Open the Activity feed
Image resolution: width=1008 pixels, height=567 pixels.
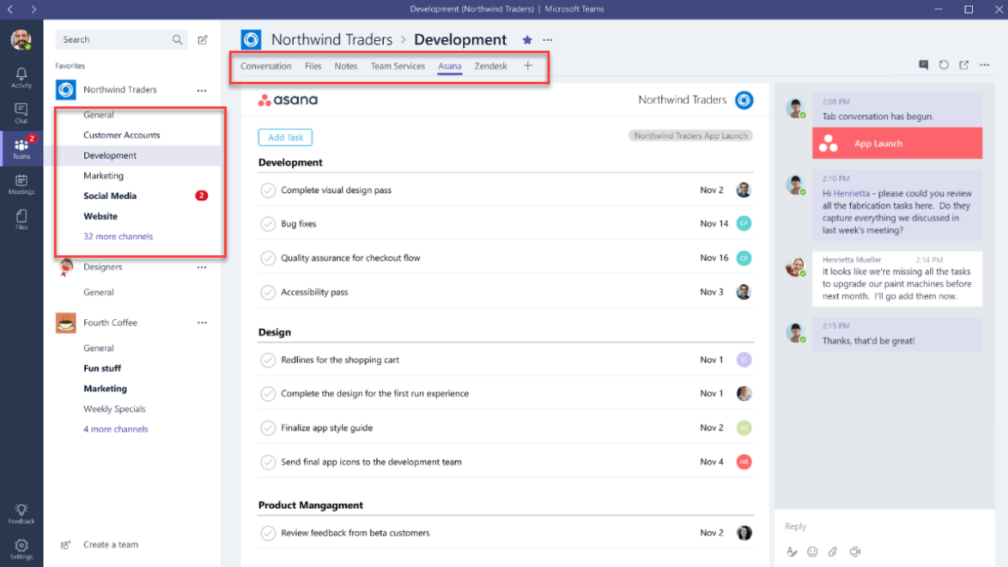(21, 78)
